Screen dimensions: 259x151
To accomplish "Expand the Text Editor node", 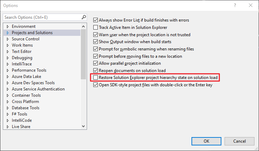I will click(7, 51).
